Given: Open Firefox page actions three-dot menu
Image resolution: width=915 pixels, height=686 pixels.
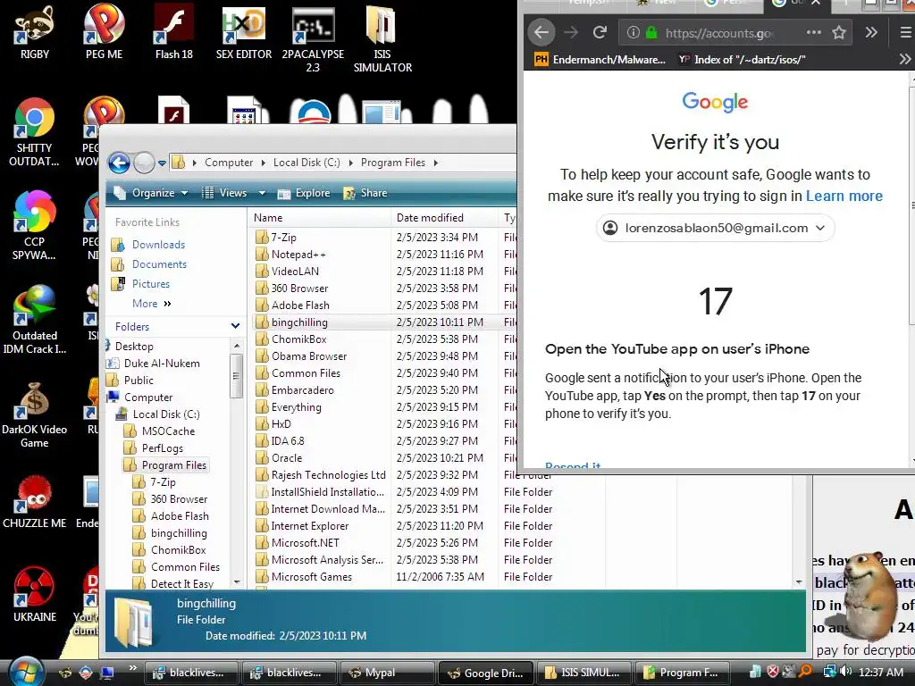Looking at the screenshot, I should pos(813,33).
